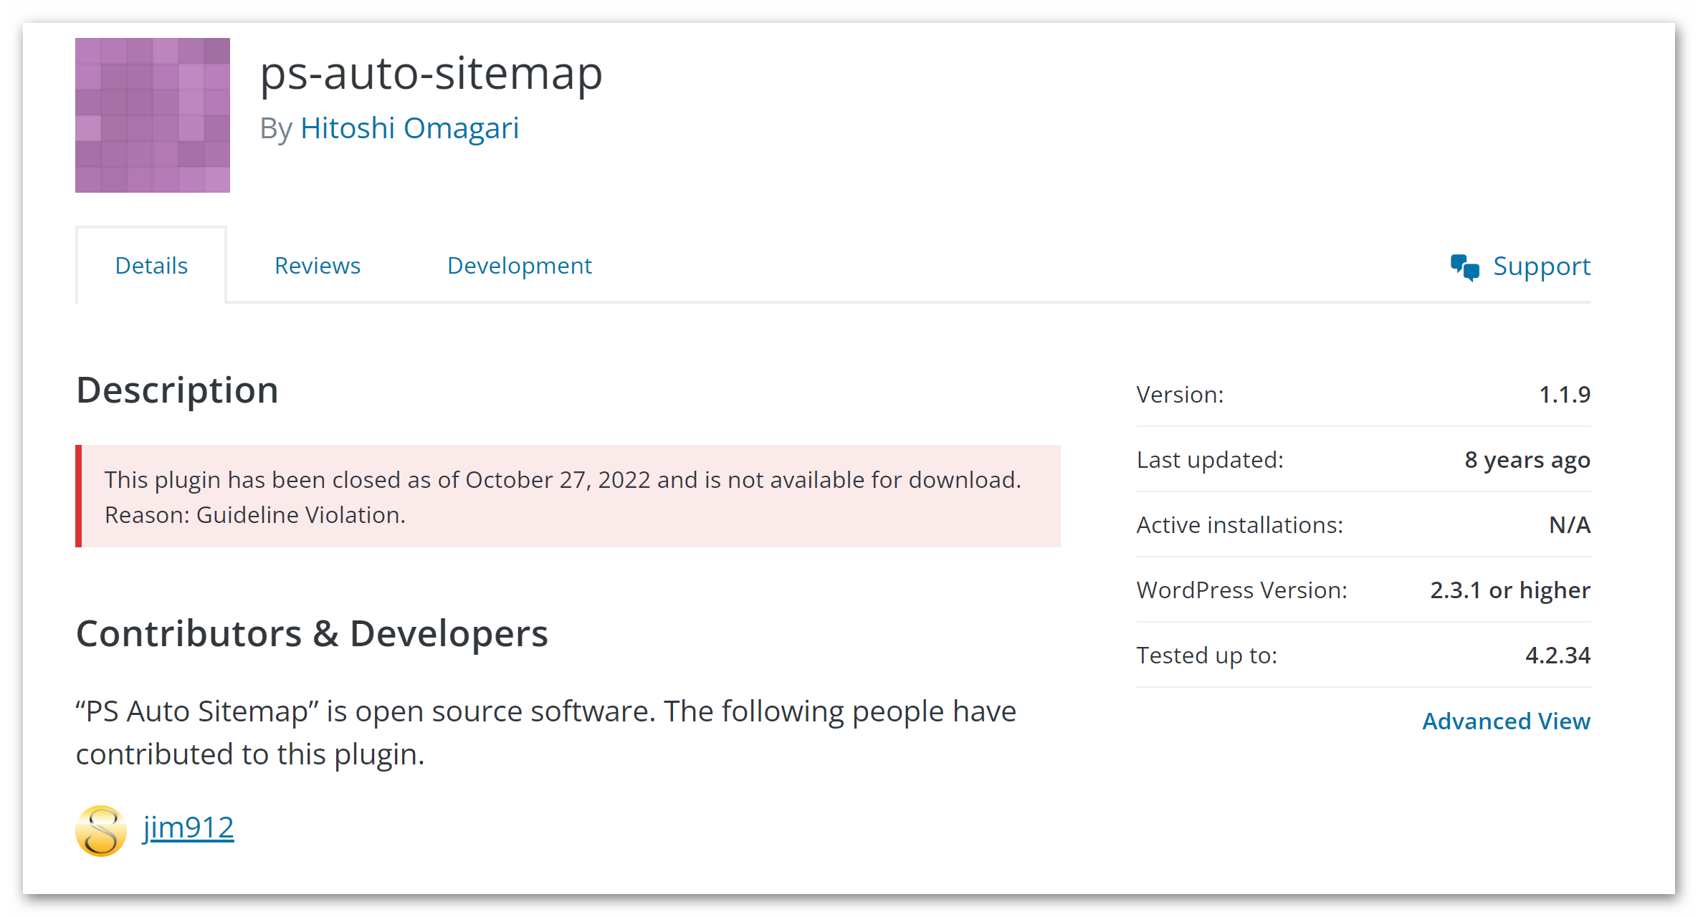
Task: Open contributor jim912 profile link
Action: click(x=189, y=827)
